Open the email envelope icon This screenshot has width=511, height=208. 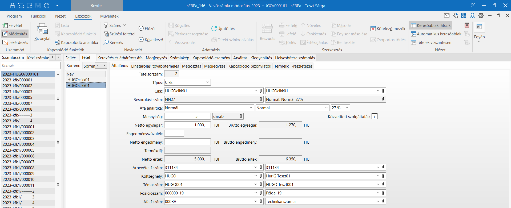pyautogui.click(x=446, y=15)
